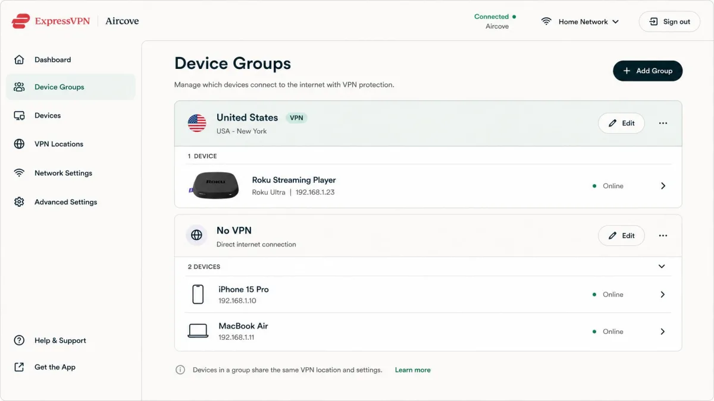714x401 pixels.
Task: Click the Sign out button
Action: 669,21
